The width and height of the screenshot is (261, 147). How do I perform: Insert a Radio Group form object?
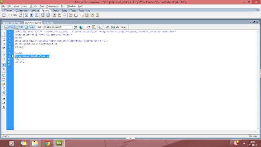(37, 15)
